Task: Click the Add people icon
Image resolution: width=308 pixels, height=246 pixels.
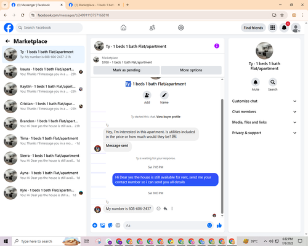Action: point(147,95)
